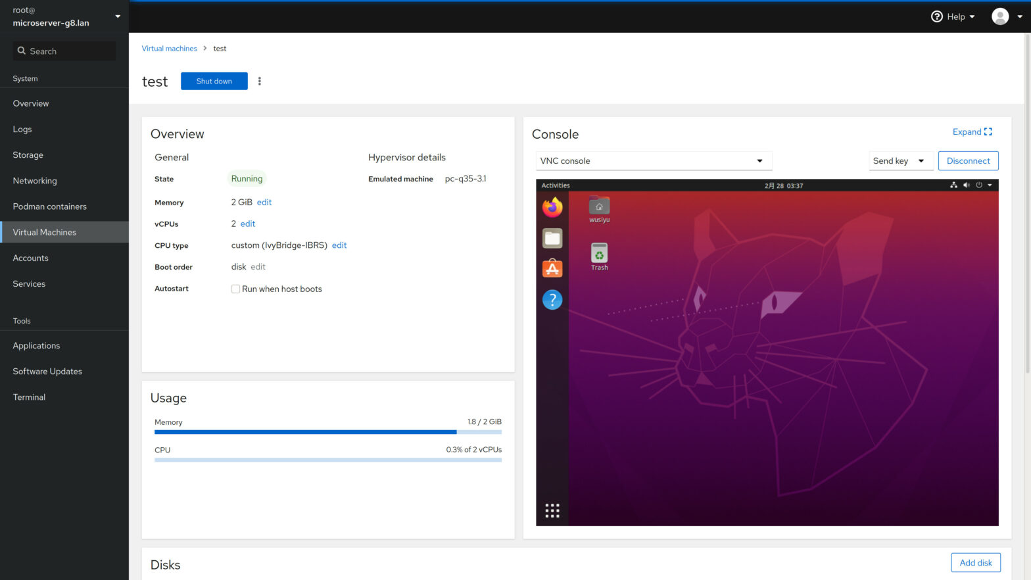Click the Shut down button
The image size is (1031, 580).
[x=214, y=81]
